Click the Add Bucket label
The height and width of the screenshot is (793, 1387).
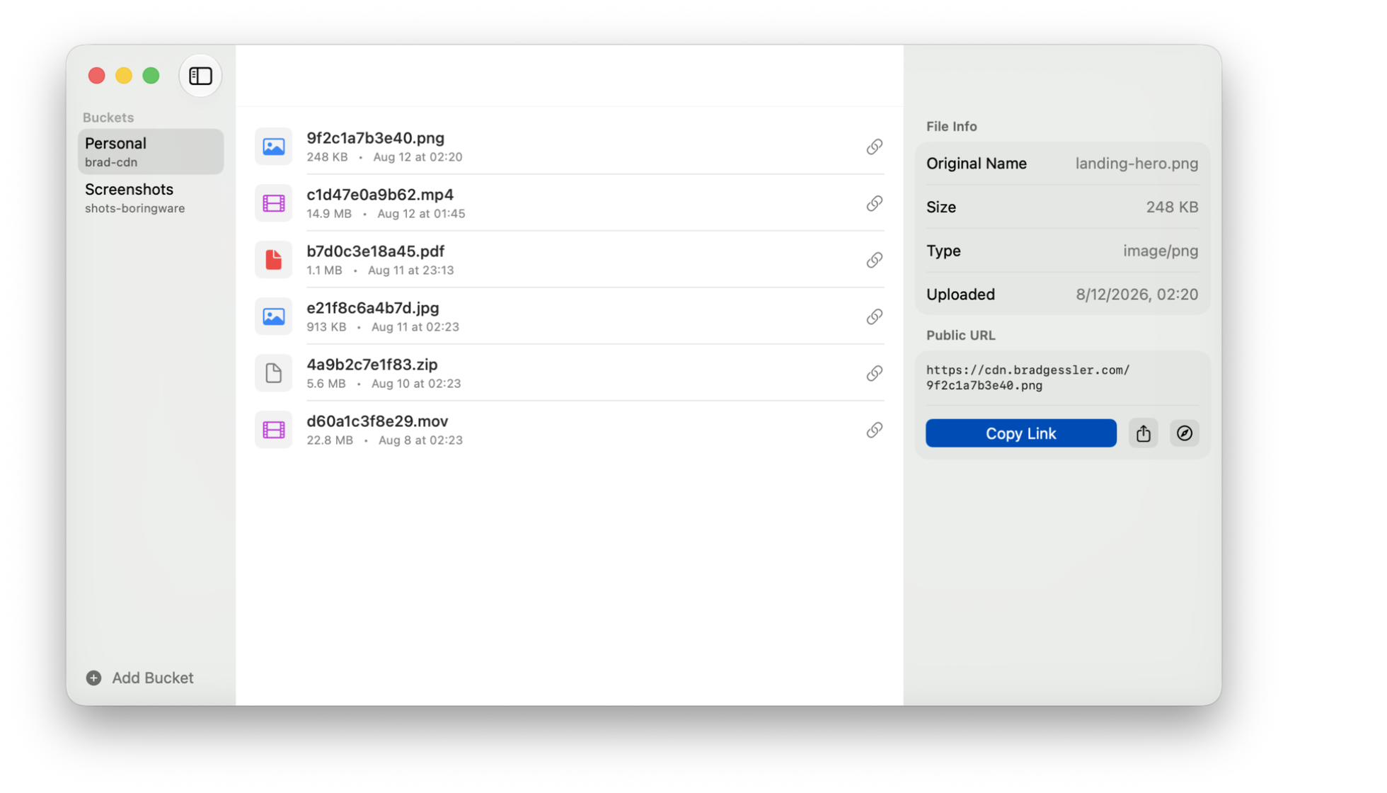pyautogui.click(x=152, y=678)
